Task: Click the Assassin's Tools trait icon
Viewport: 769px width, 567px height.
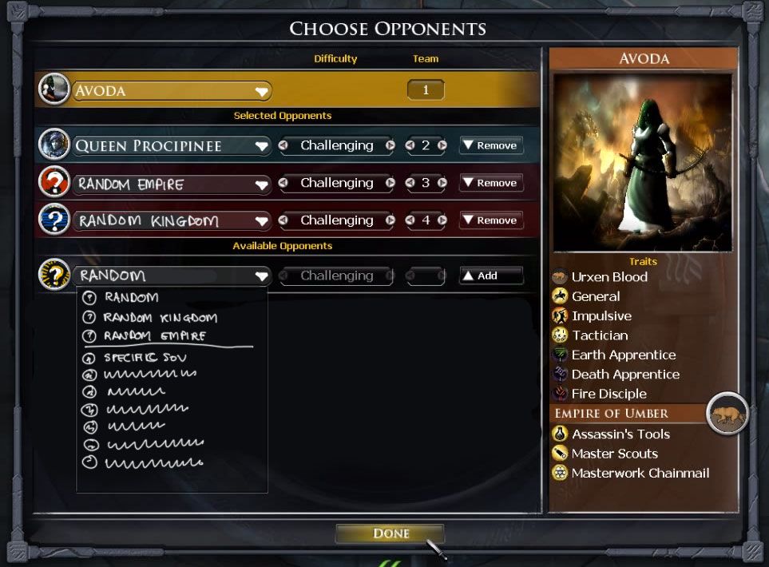Action: click(560, 434)
